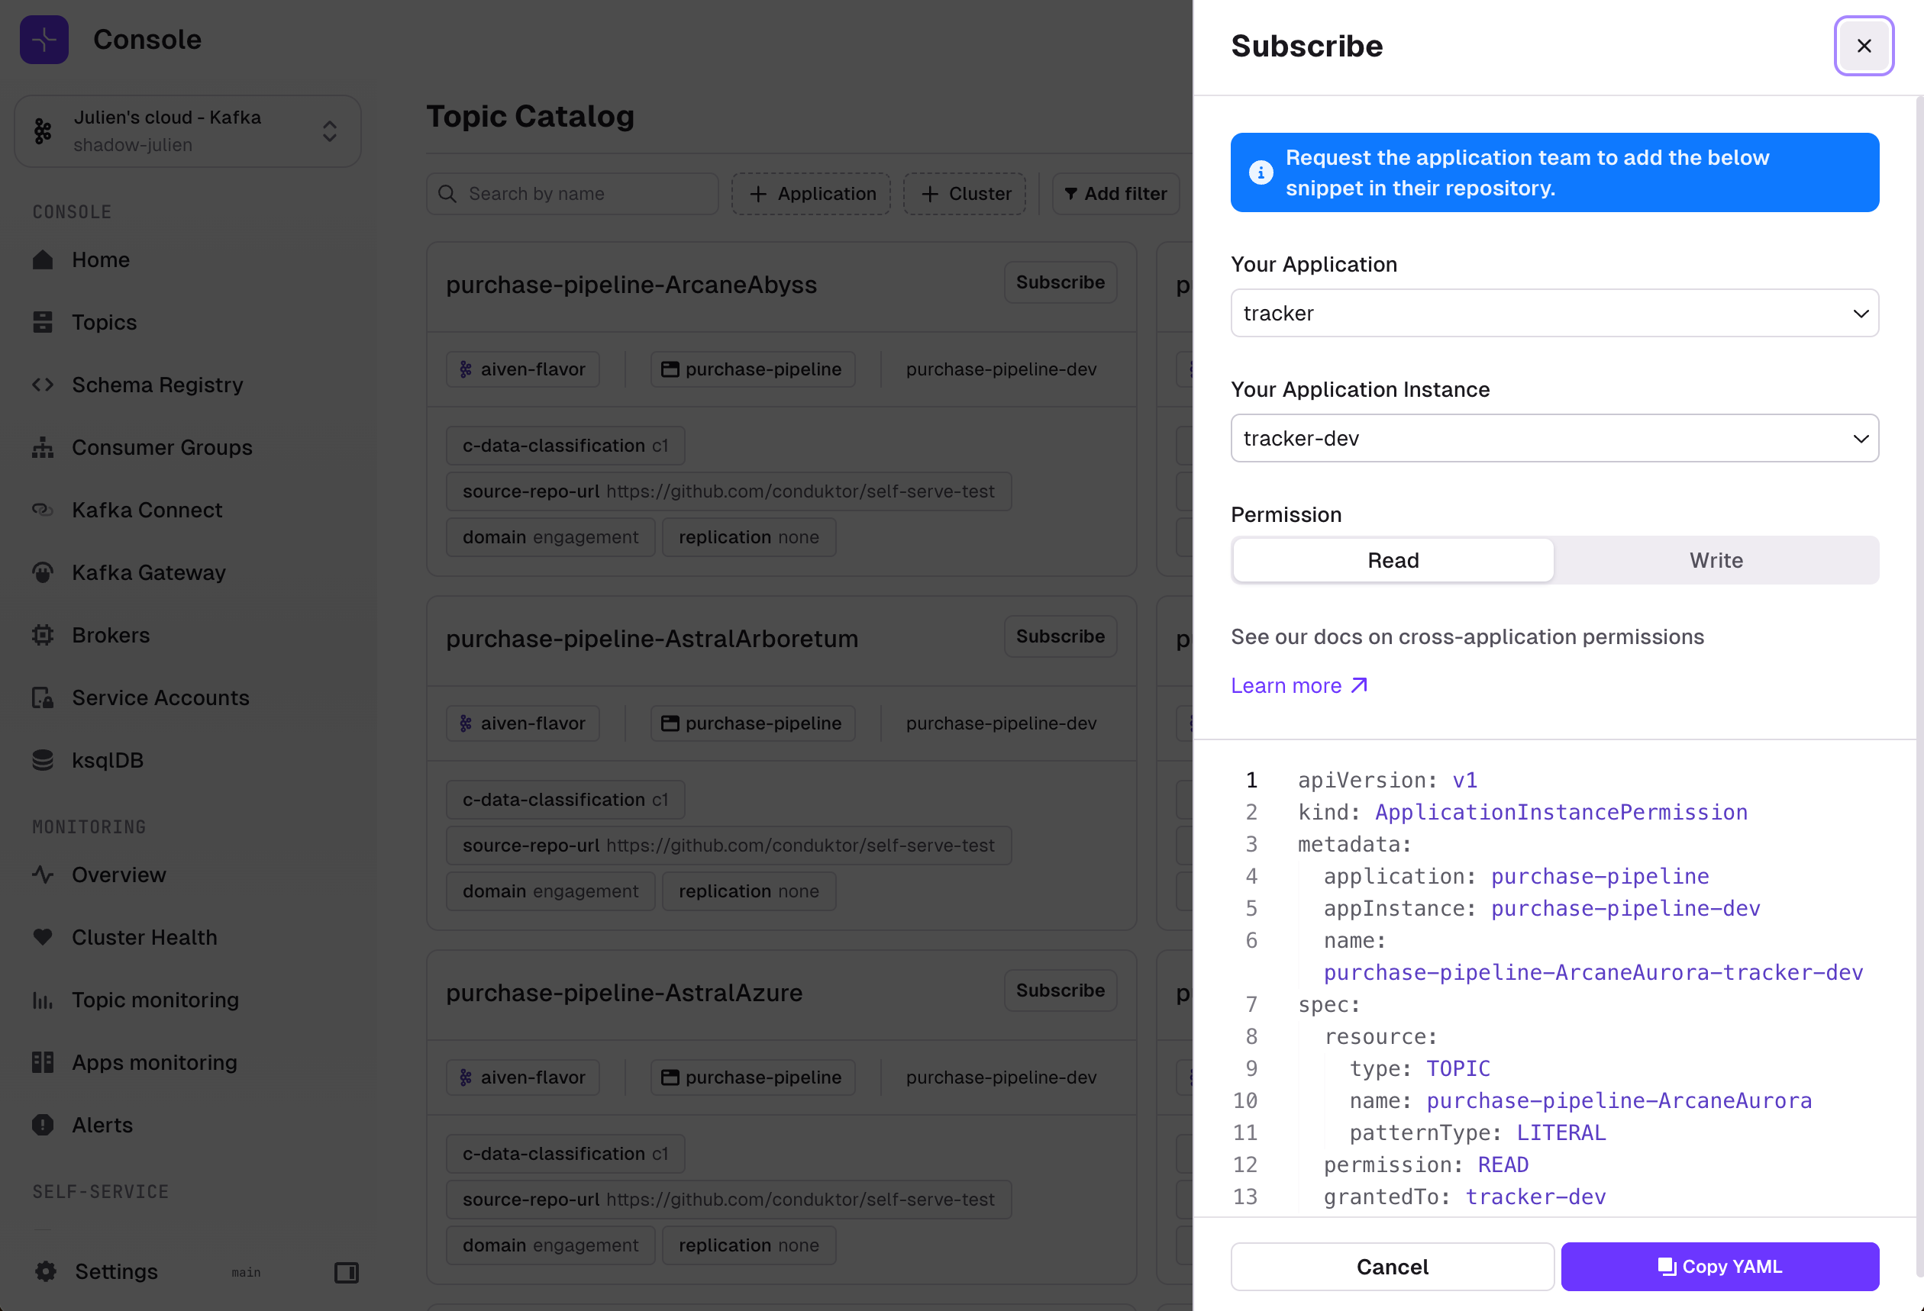Viewport: 1924px width, 1311px height.
Task: Open the Add filter dropdown in Topic Catalog
Action: 1114,192
